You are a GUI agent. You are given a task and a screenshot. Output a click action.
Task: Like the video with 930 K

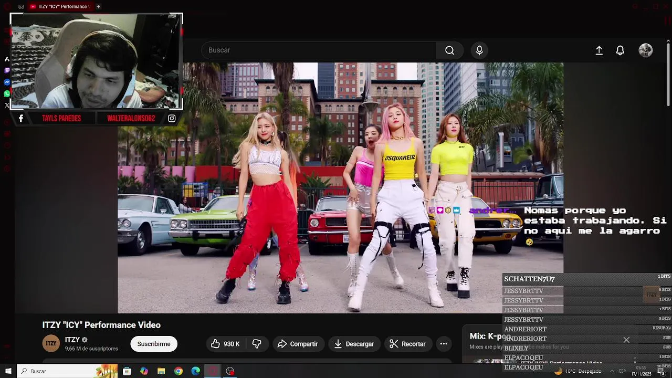(225, 344)
